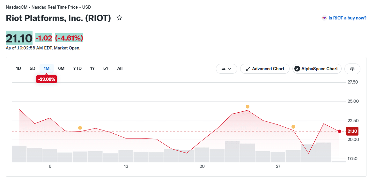Add RIOT to watchlist with star icon
This screenshot has height=179, width=369.
(119, 18)
